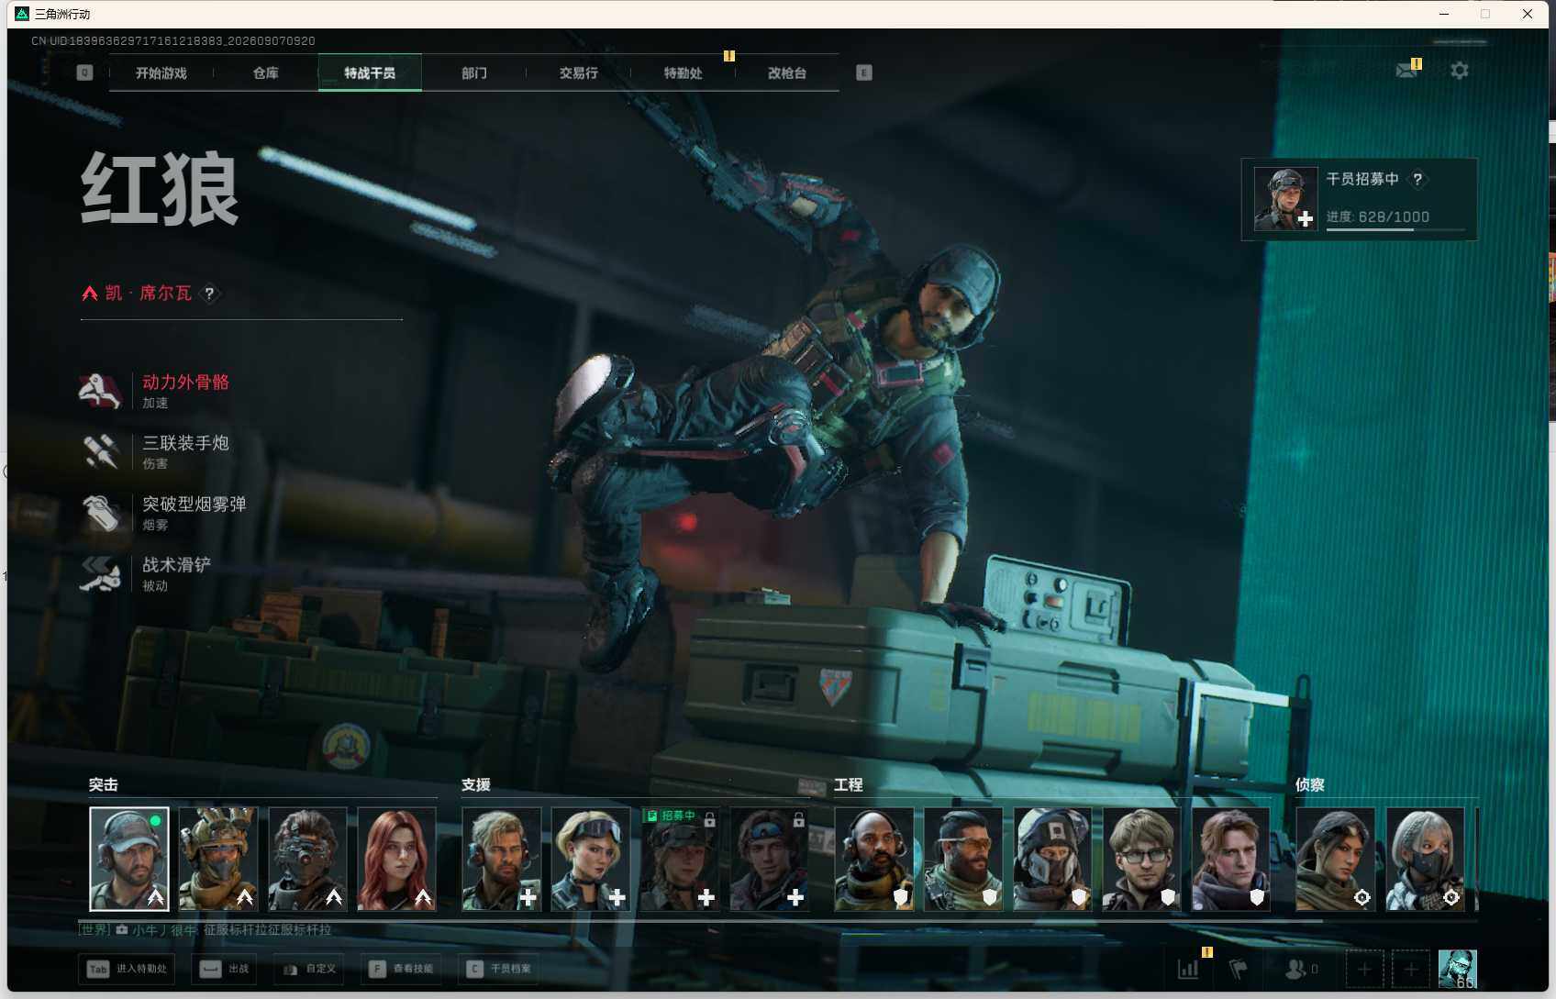
Task: Select the first 工程 operator with headphones
Action: (x=874, y=859)
